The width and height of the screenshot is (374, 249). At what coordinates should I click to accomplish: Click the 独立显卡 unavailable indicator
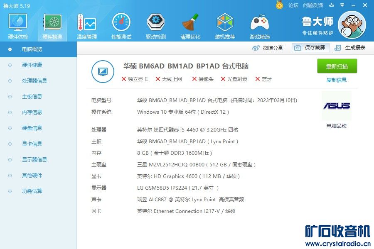pos(135,79)
